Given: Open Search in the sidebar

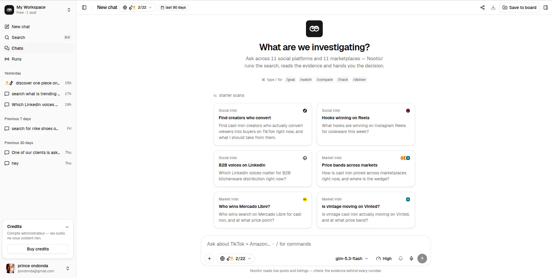Looking at the screenshot, I should click(x=38, y=37).
